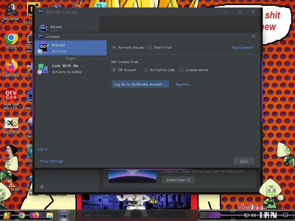Open Chrome from the taskbar
Image resolution: width=295 pixels, height=221 pixels.
click(21, 215)
